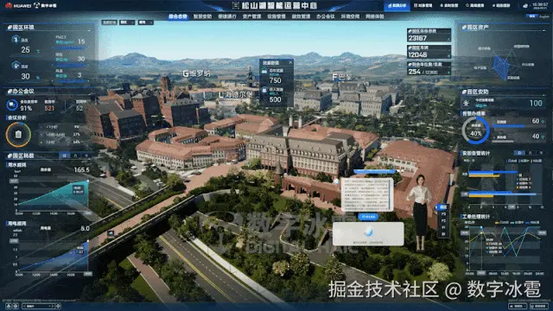
Task: Click the 园区能耗 panel title
Action: [21, 155]
